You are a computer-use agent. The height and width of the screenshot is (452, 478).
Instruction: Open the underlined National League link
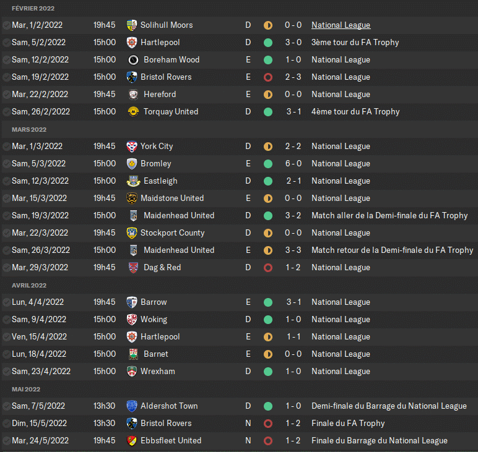click(341, 25)
